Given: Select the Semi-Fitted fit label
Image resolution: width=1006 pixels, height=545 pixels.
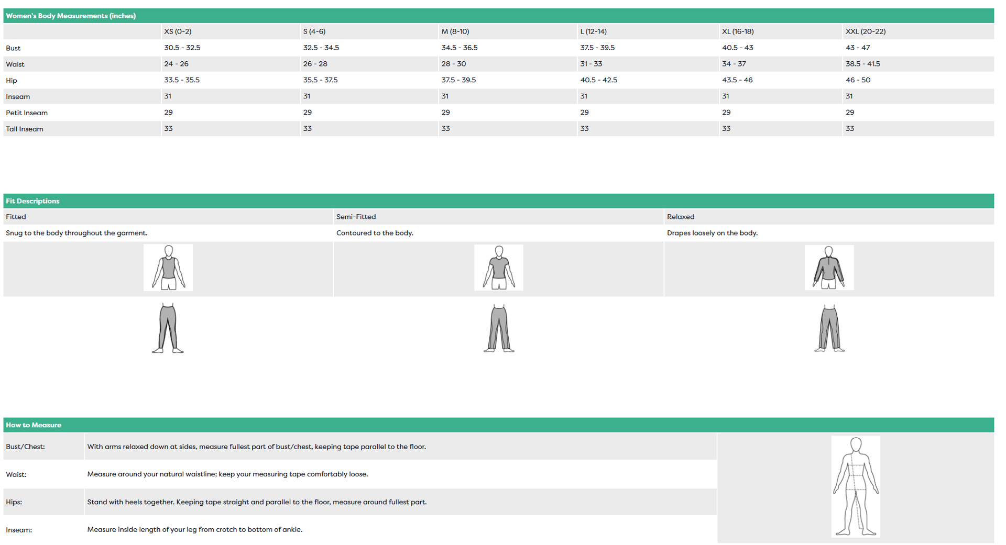Looking at the screenshot, I should (356, 217).
